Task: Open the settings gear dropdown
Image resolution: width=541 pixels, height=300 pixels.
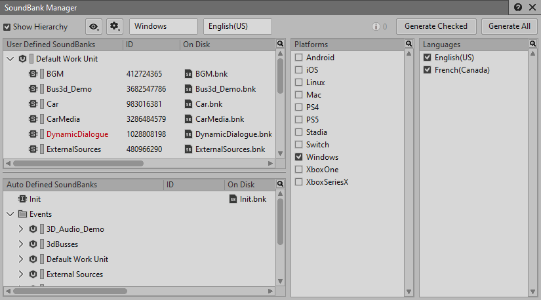Action: [115, 27]
